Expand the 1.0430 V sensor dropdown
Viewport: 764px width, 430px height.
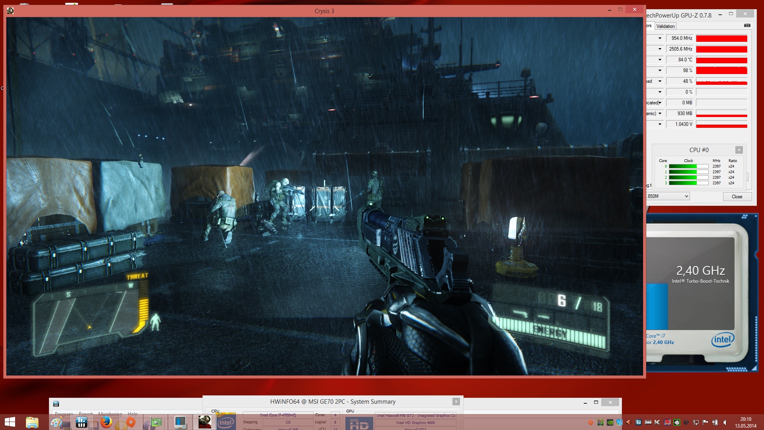pos(660,124)
